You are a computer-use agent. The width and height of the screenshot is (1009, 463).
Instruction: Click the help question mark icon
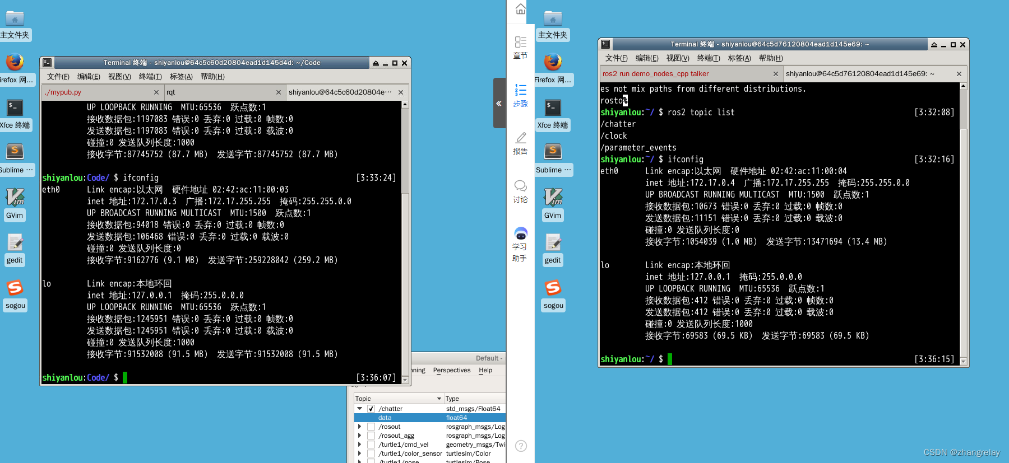[521, 446]
